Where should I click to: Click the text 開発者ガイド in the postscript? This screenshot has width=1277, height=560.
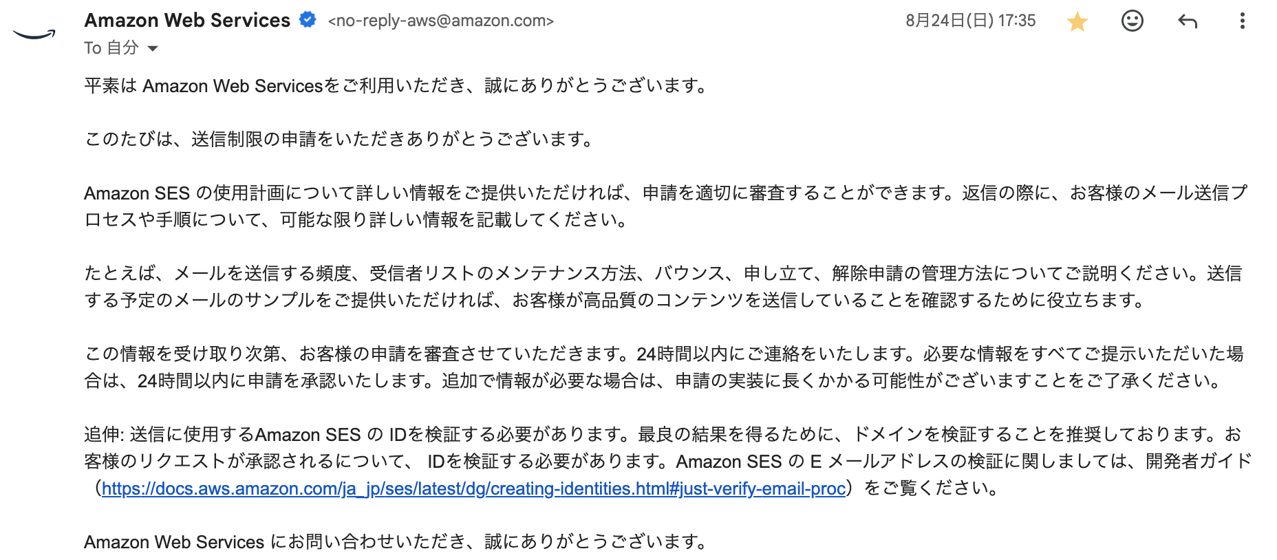pos(1198,462)
